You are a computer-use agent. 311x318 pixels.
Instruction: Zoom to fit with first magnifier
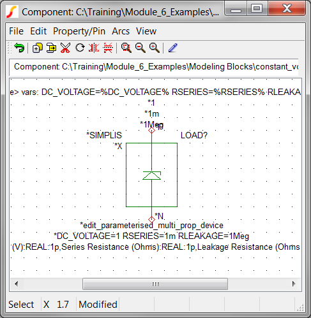(126, 48)
